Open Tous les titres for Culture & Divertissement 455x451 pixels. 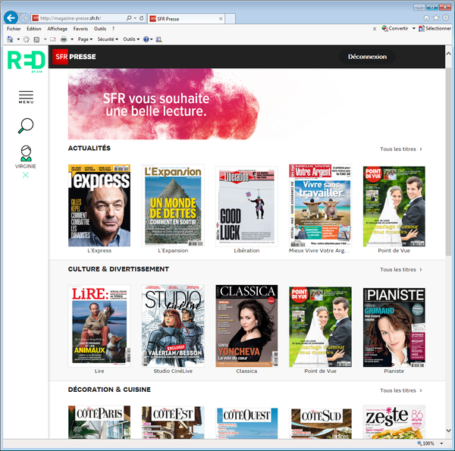click(x=401, y=270)
